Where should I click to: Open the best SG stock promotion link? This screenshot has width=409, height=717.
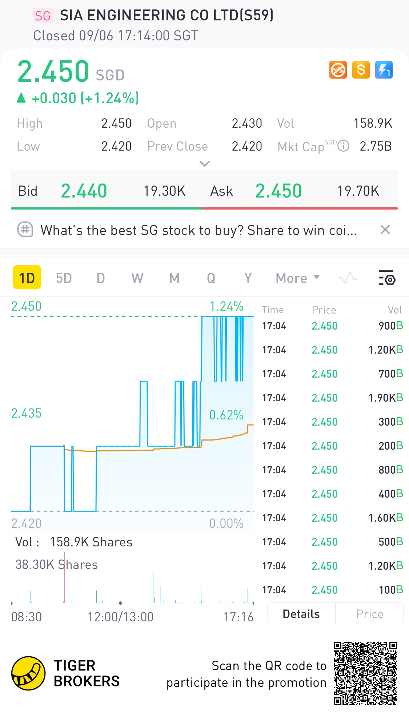[199, 230]
